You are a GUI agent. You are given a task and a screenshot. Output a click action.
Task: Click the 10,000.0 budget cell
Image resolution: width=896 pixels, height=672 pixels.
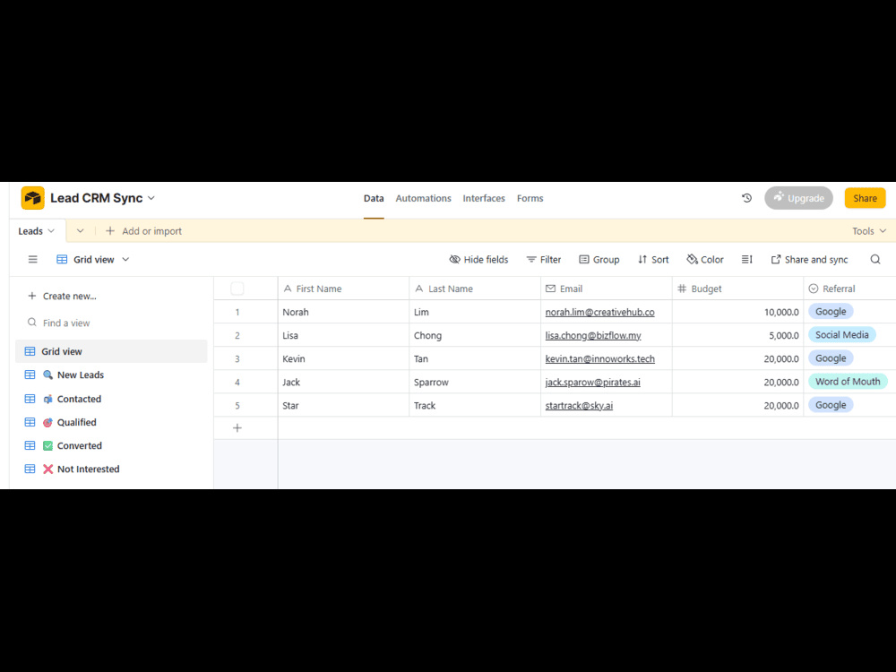pos(737,312)
